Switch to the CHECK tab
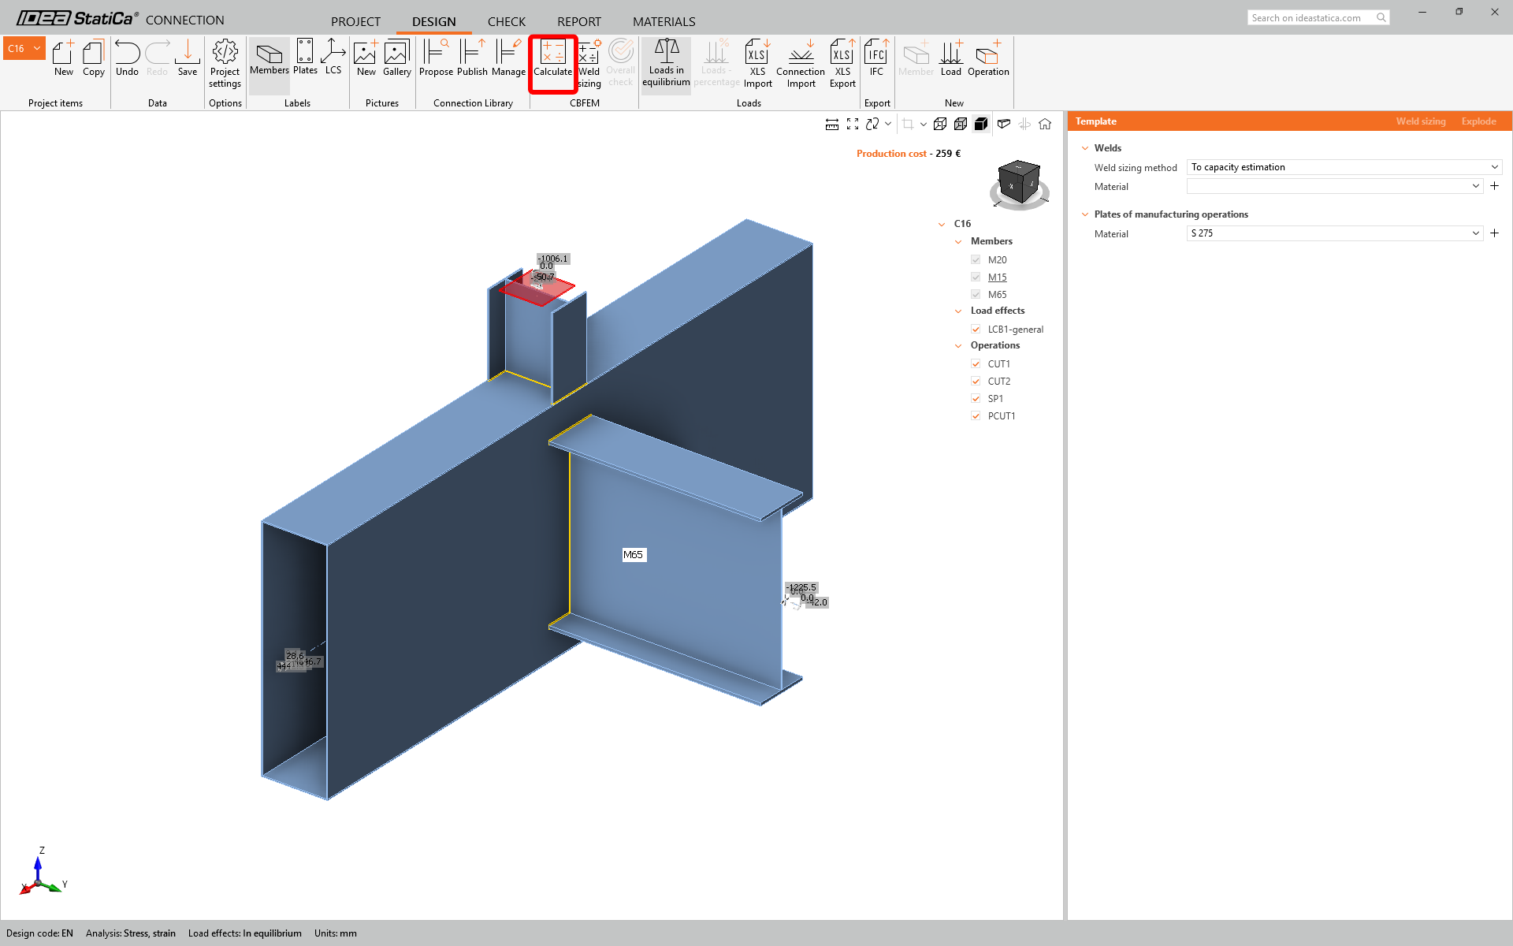The width and height of the screenshot is (1513, 946). click(506, 21)
